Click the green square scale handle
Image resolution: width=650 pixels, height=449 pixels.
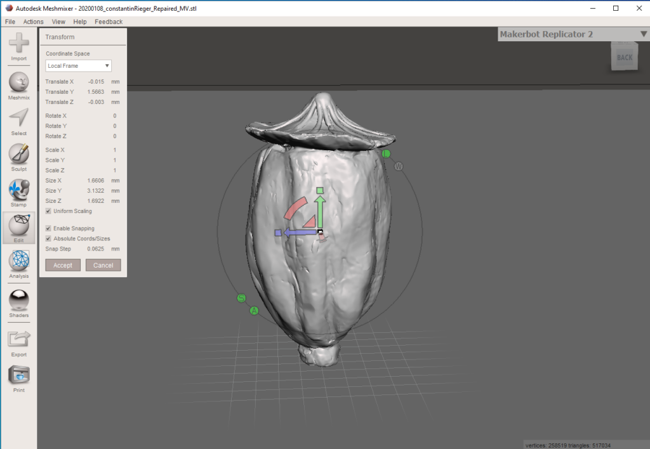pyautogui.click(x=320, y=190)
